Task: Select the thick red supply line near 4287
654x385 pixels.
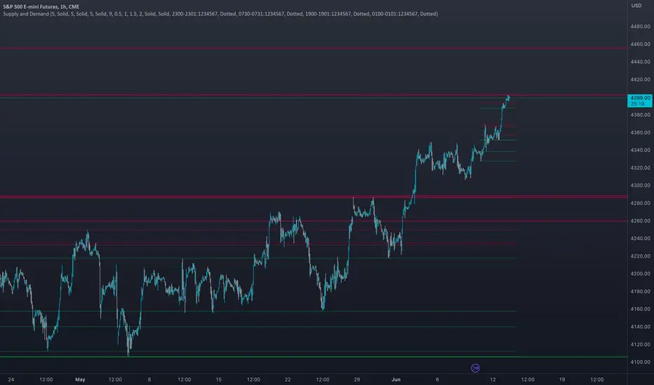Action: (x=314, y=197)
